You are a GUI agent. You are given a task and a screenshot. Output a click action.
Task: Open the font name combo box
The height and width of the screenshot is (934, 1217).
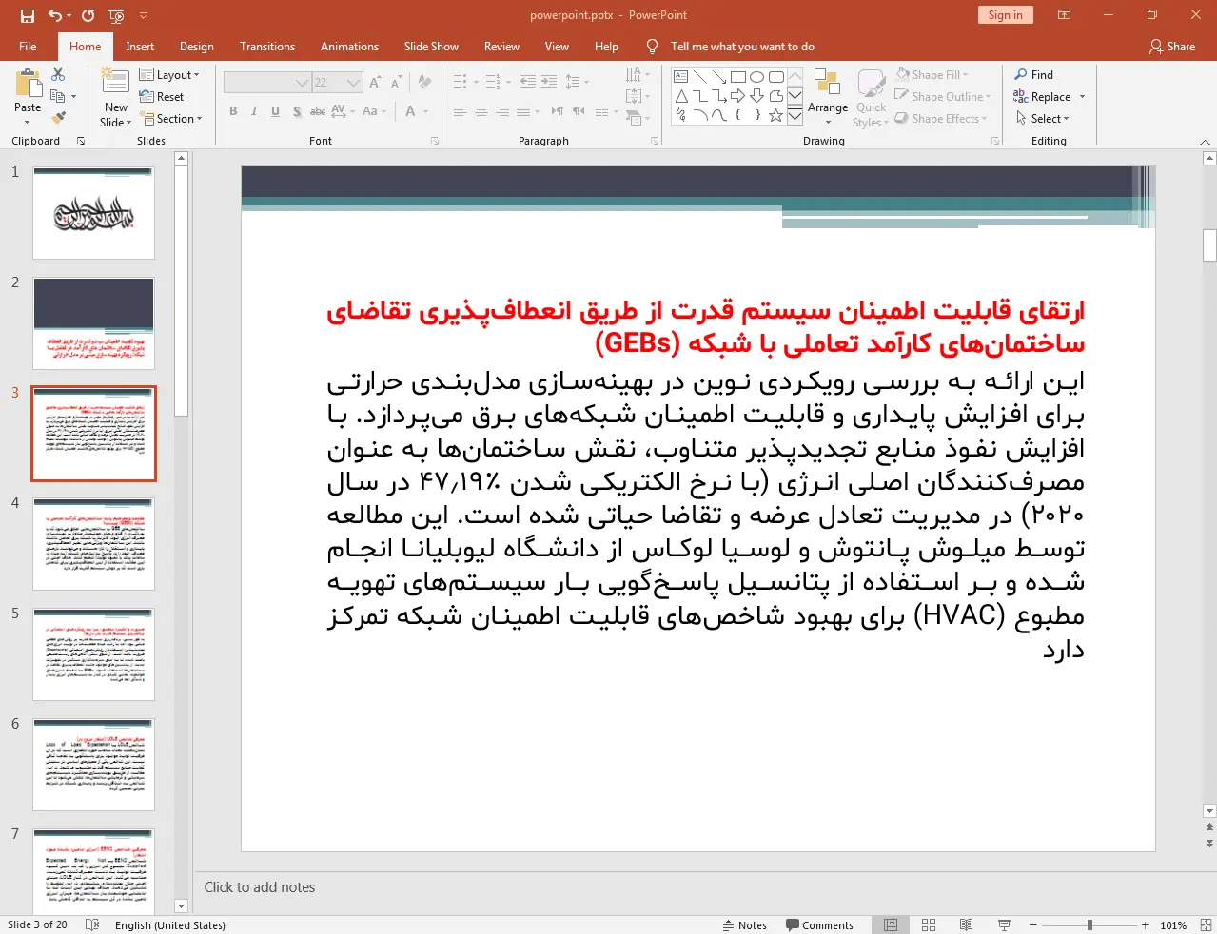point(266,83)
